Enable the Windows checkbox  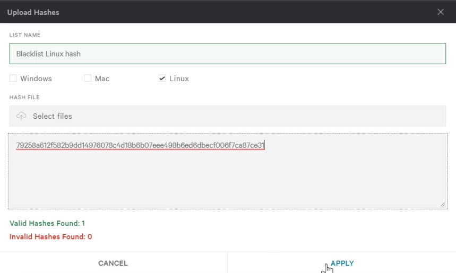click(x=13, y=78)
